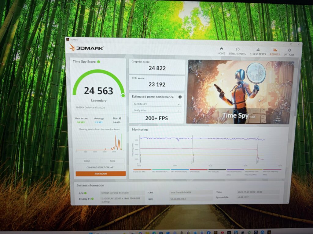Open the Home page via house icon
Viewport: 313px width, 234px height.
pos(221,49)
